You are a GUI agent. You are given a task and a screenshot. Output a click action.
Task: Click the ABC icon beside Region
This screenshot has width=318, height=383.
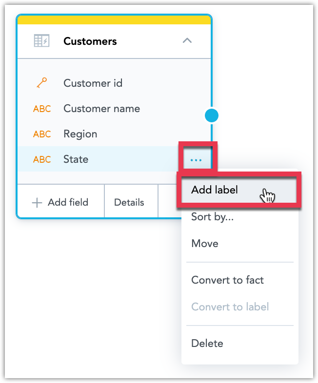pyautogui.click(x=42, y=134)
